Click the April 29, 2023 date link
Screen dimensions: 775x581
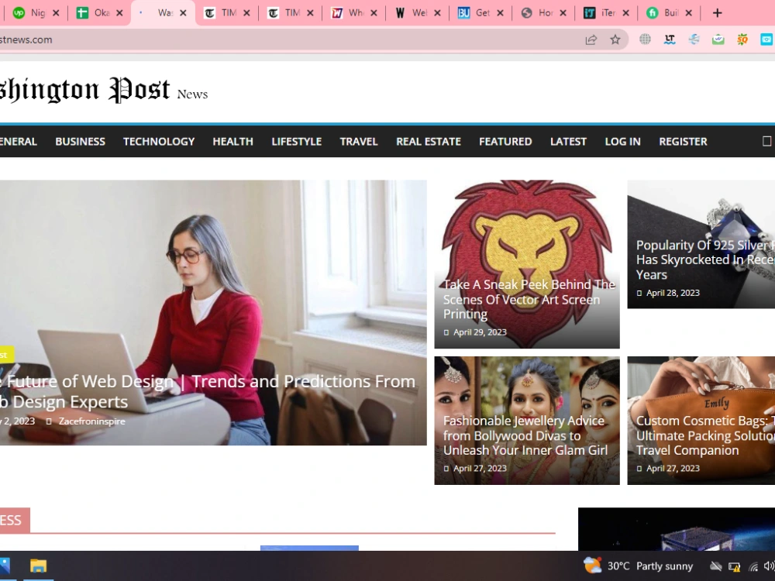point(480,332)
